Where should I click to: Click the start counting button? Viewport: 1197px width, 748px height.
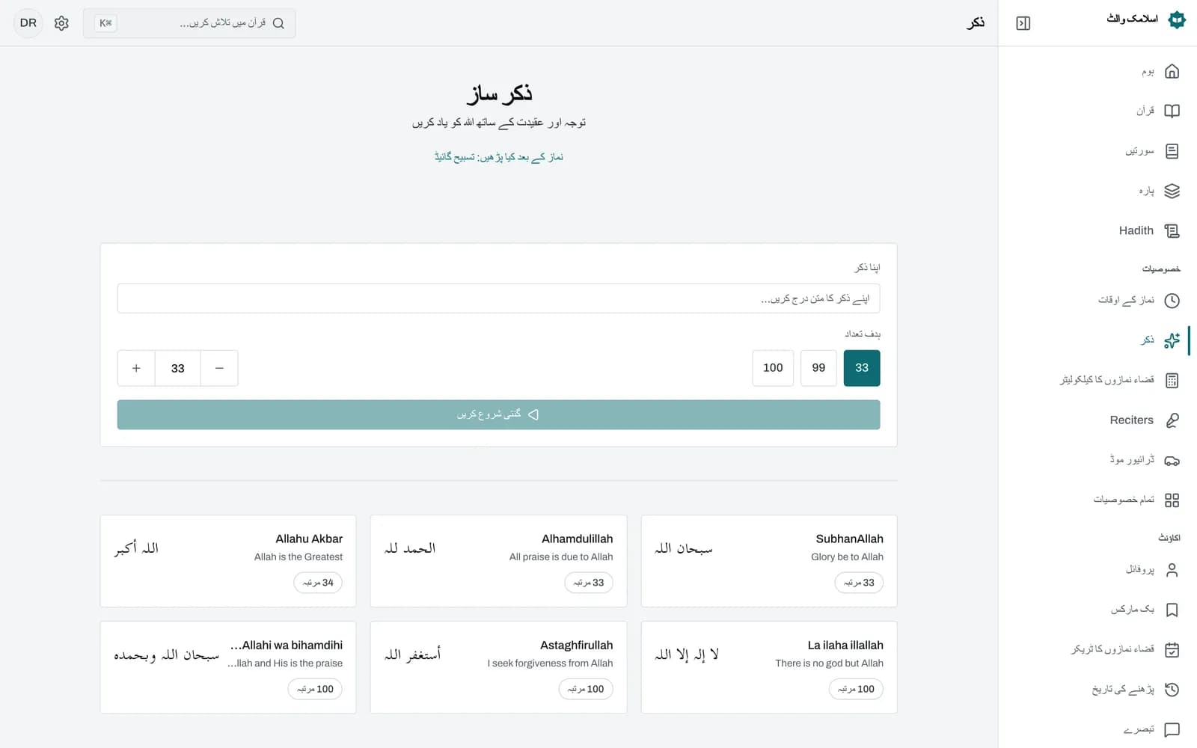(x=498, y=414)
